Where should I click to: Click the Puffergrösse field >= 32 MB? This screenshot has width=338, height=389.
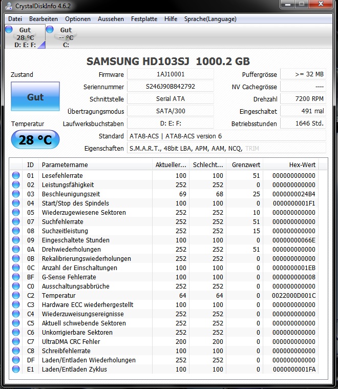point(303,74)
